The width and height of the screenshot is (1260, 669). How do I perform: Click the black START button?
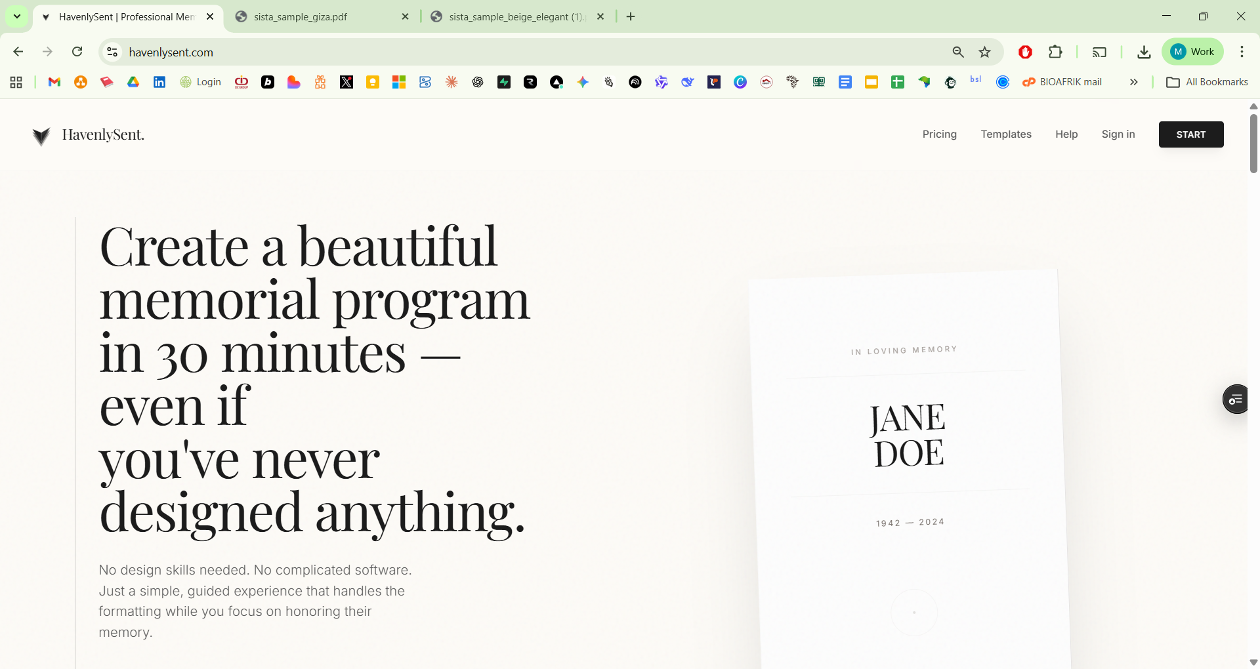click(1191, 134)
